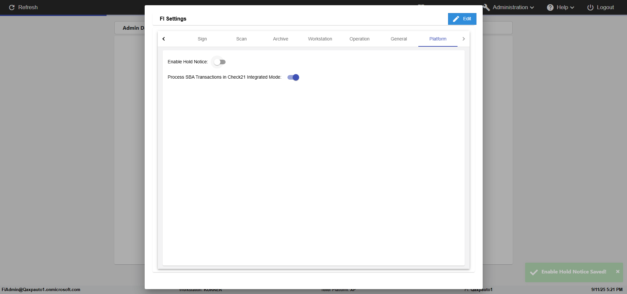The height and width of the screenshot is (294, 627).
Task: Click the date and time in status bar
Action: [607, 289]
